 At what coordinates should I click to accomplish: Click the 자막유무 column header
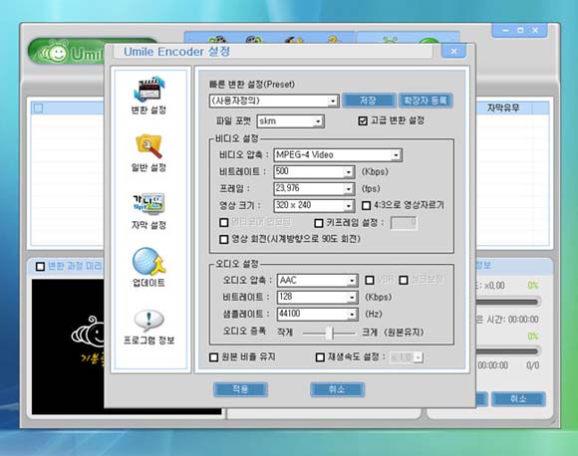click(503, 108)
